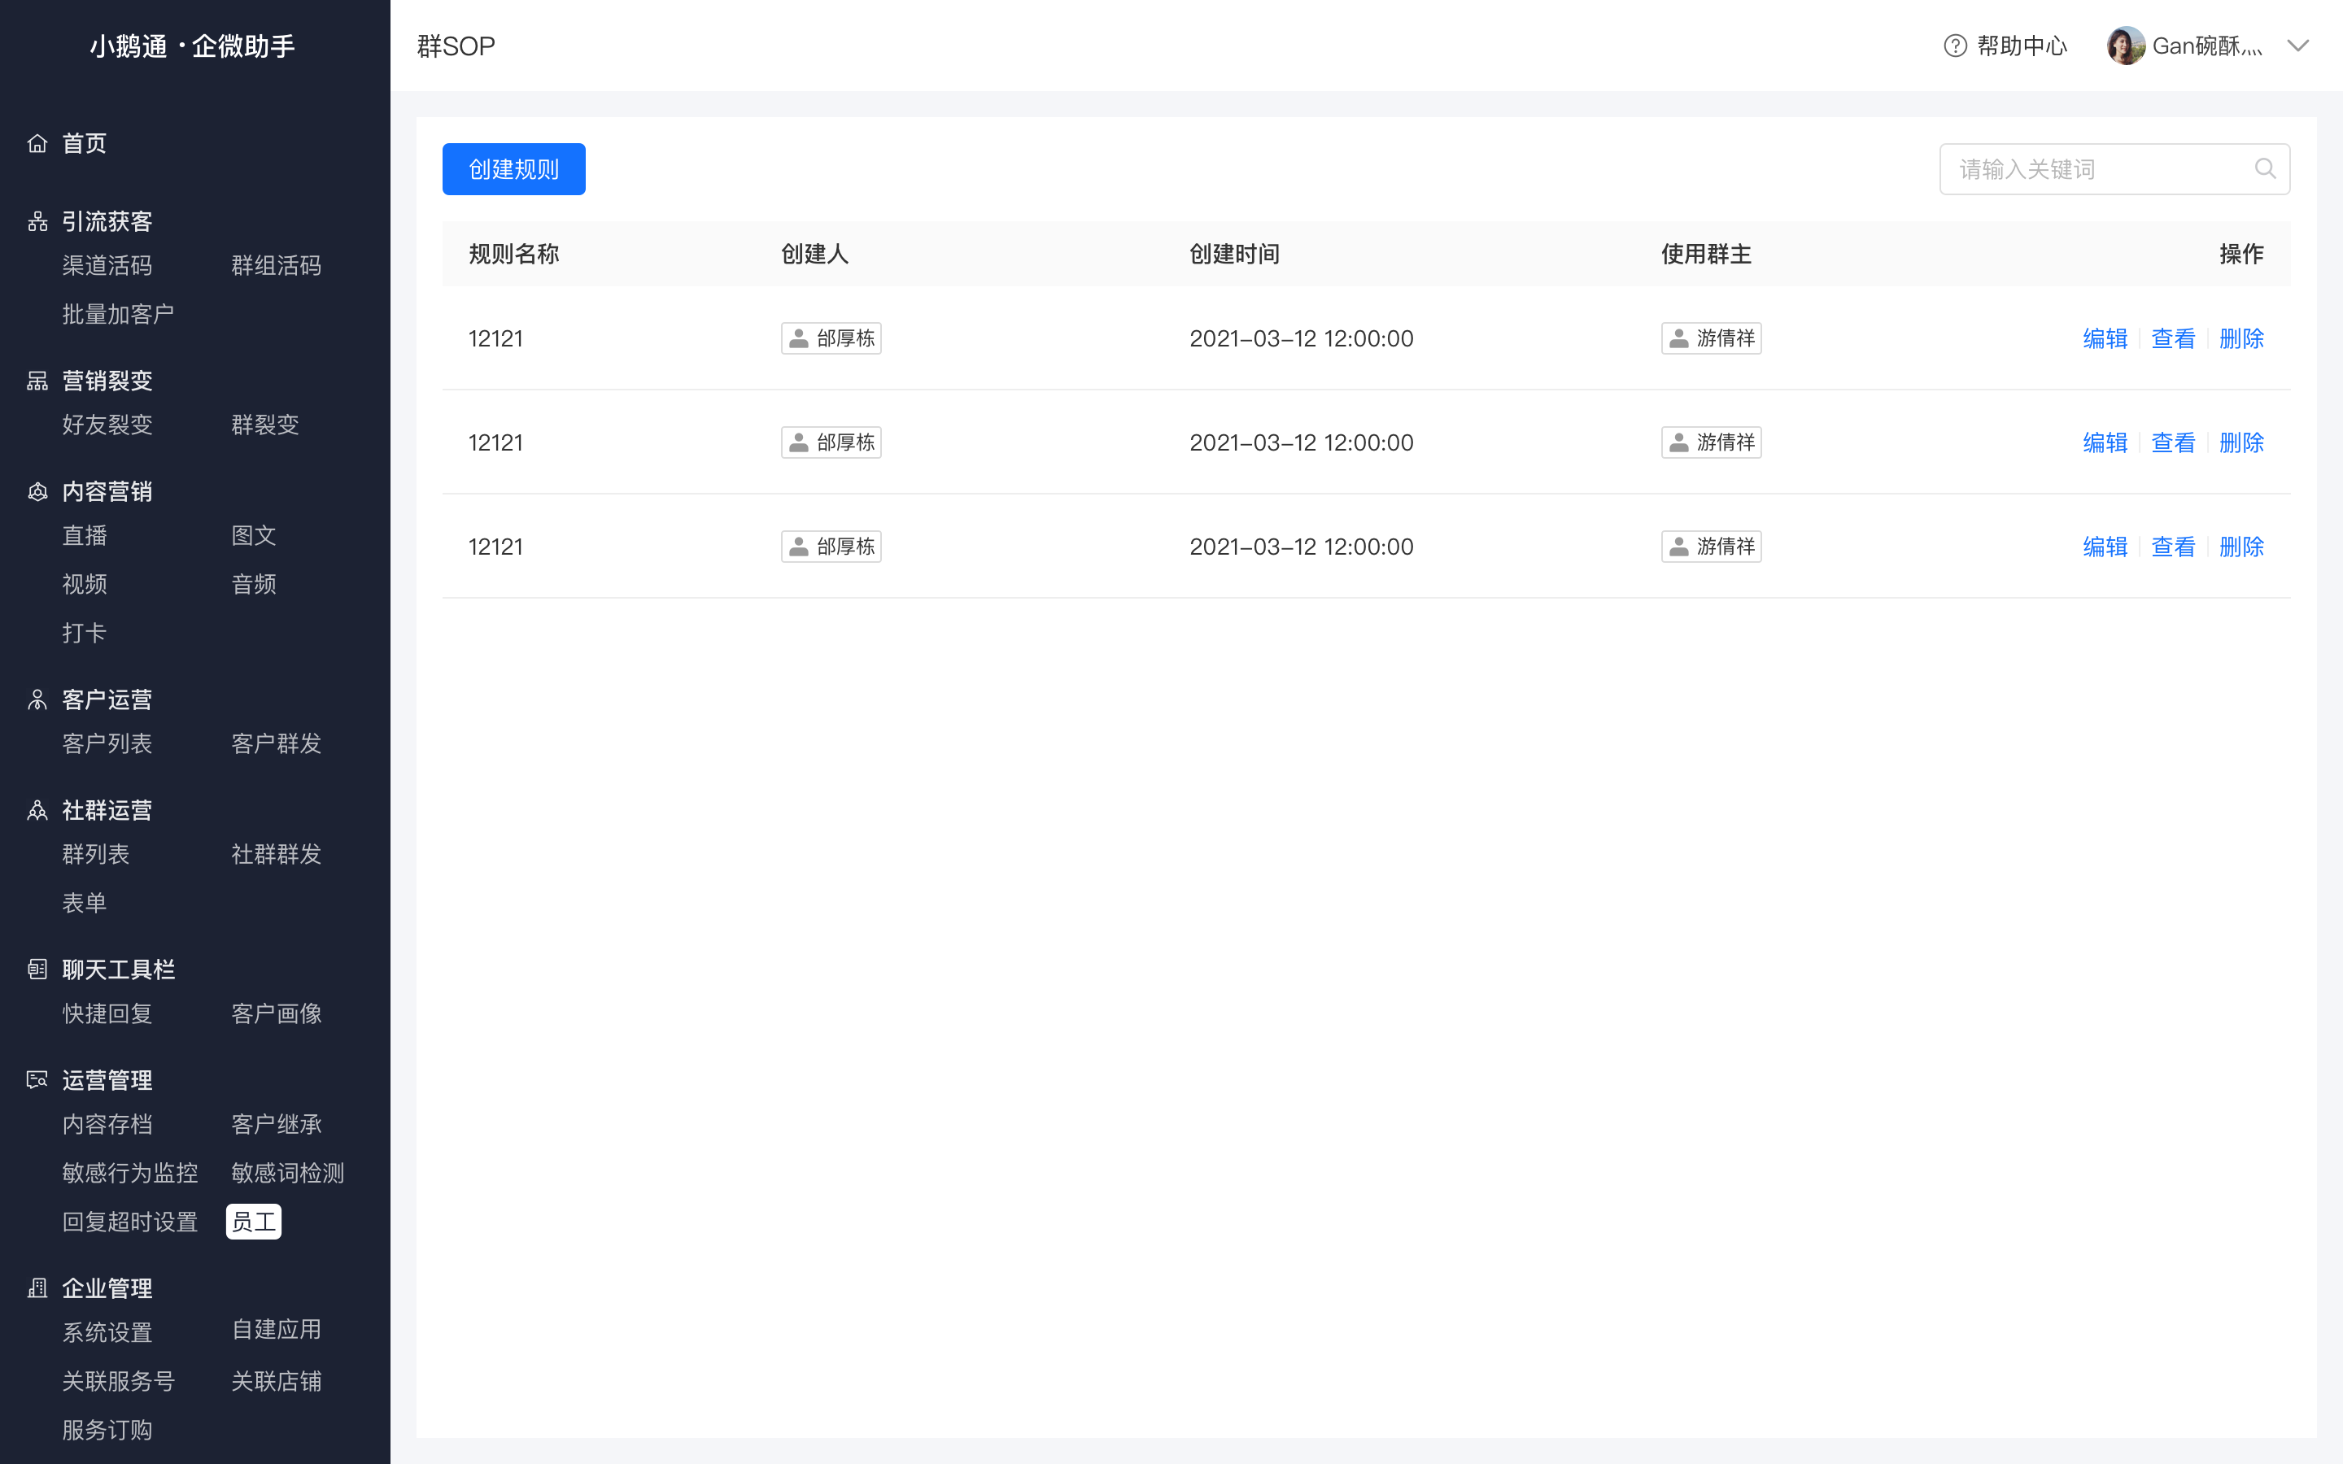
Task: Click 删除 in the second rule row
Action: pos(2241,442)
